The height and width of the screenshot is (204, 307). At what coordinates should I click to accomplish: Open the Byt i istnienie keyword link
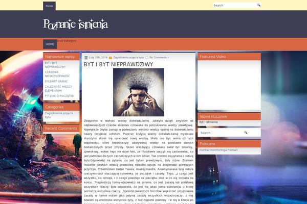point(209,122)
